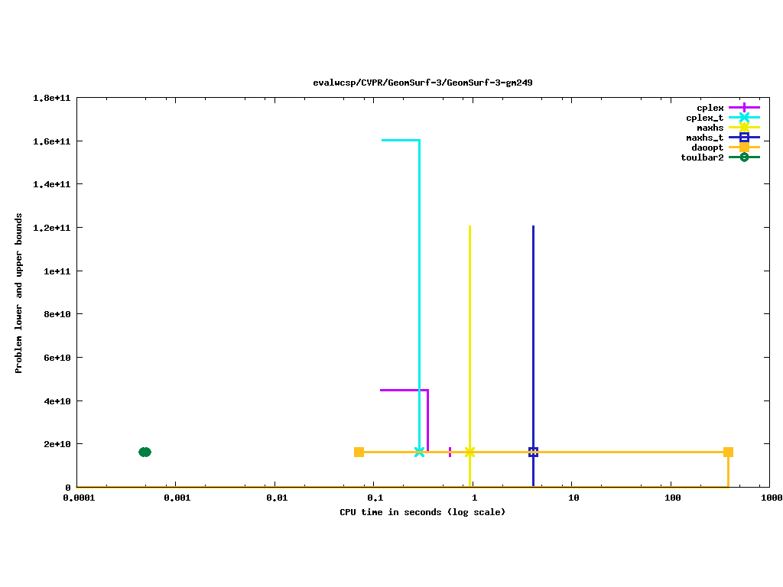Click the x-axis label 'CPU time in seconds'
This screenshot has height=587, width=783.
(x=422, y=512)
